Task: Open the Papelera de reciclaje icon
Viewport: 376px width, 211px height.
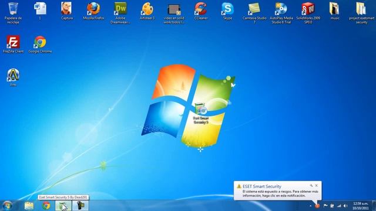Action: coord(13,12)
